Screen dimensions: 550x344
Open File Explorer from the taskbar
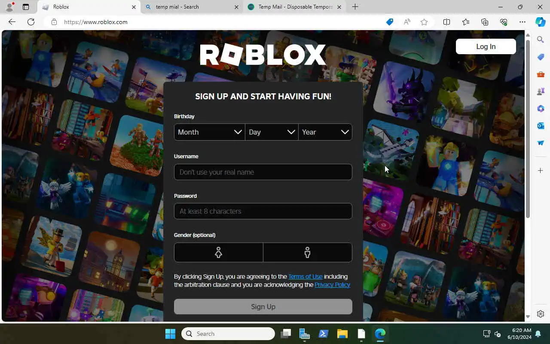342,334
